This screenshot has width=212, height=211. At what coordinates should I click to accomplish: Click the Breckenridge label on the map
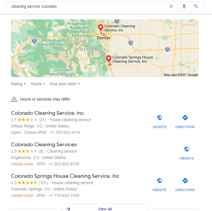[76, 41]
